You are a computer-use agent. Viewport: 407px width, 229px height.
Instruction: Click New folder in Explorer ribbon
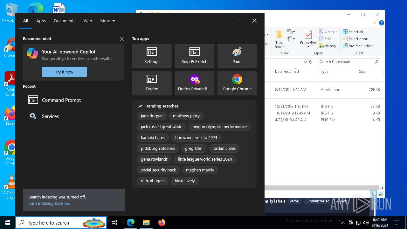coord(279,39)
